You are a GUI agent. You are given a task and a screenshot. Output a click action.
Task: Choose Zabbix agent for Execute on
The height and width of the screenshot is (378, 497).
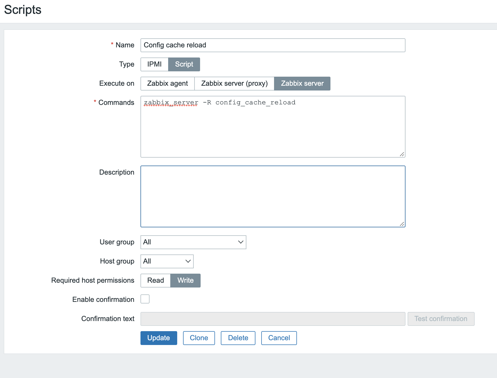click(167, 84)
